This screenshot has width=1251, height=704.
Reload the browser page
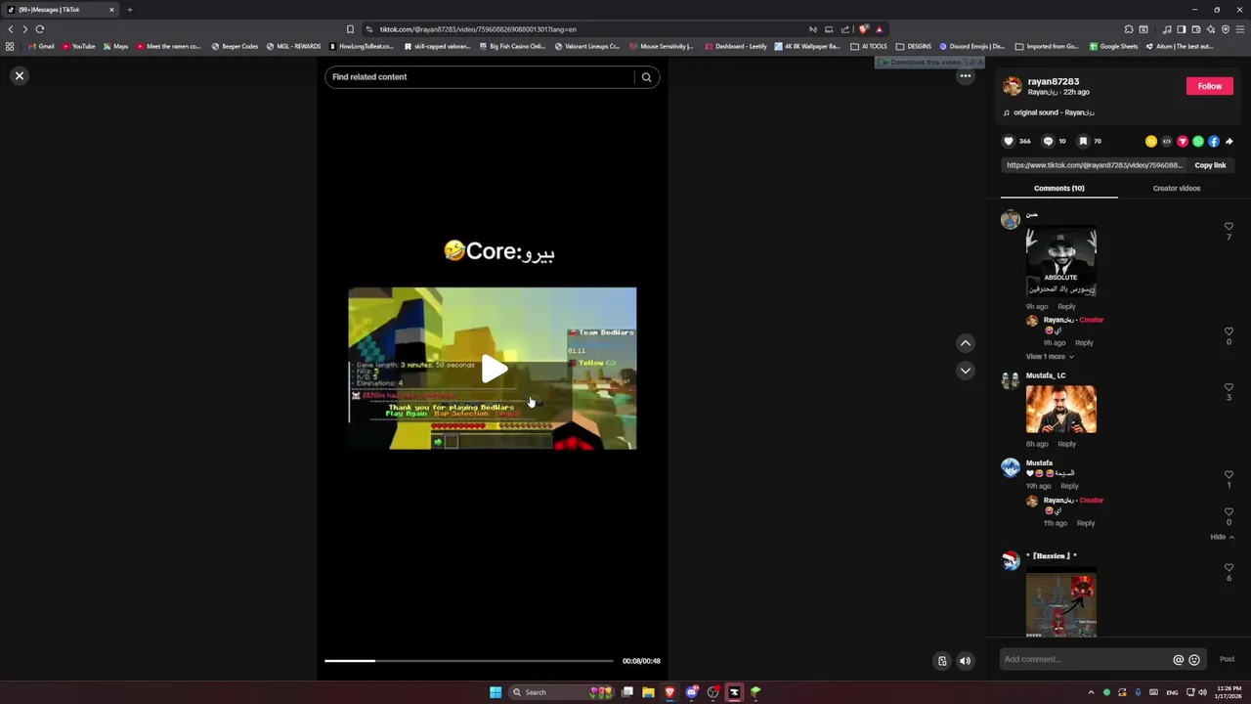coord(40,29)
